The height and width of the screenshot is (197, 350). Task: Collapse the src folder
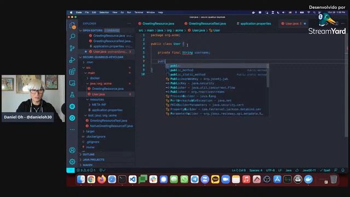point(89,67)
